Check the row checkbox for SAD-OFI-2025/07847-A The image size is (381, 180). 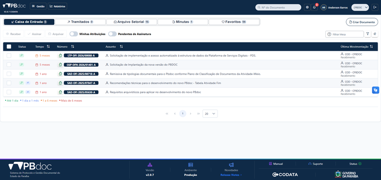[9, 83]
